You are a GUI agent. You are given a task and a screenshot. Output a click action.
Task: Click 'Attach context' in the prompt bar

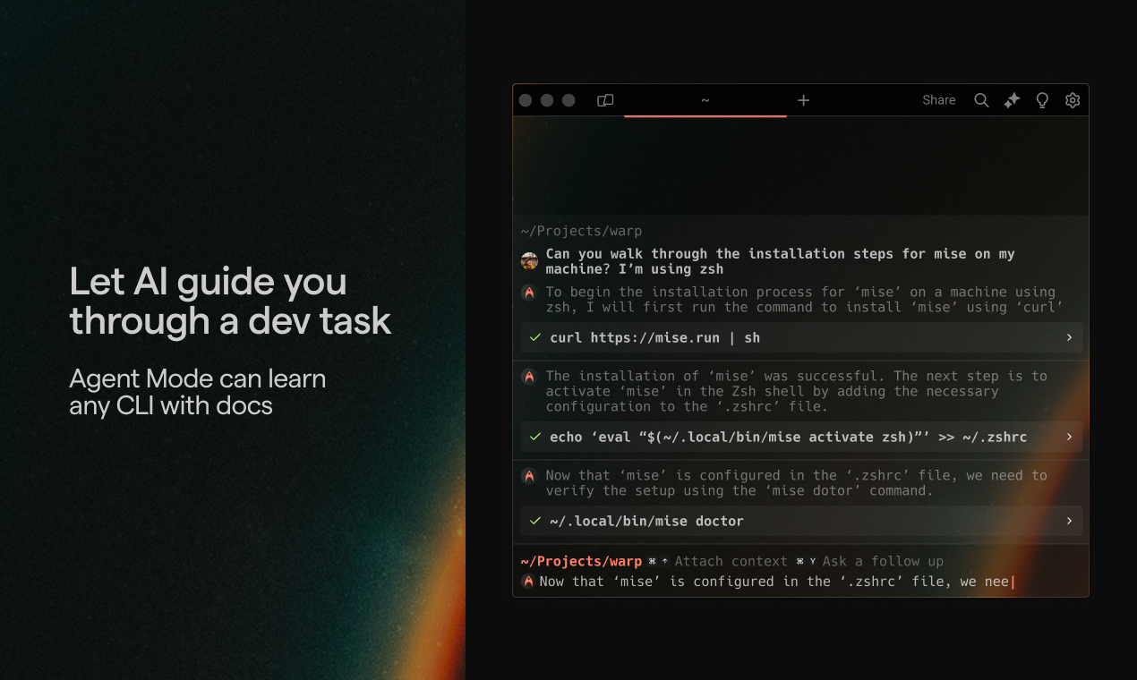(x=731, y=561)
